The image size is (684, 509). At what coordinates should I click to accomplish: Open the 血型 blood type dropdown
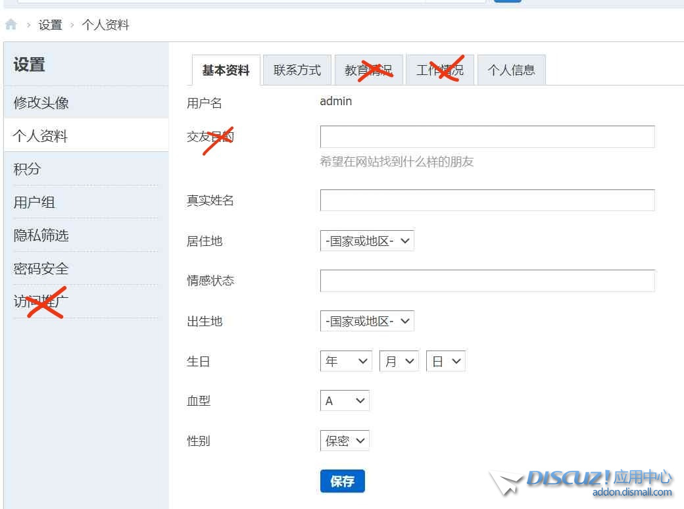[345, 401]
